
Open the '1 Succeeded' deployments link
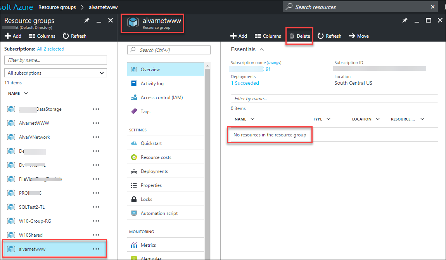pos(245,83)
